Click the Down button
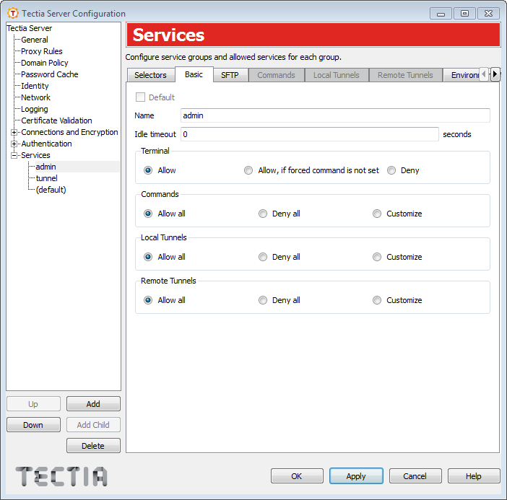The height and width of the screenshot is (500, 507). coord(33,425)
